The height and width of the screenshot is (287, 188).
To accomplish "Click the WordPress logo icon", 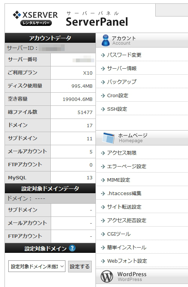I will point(107,276).
